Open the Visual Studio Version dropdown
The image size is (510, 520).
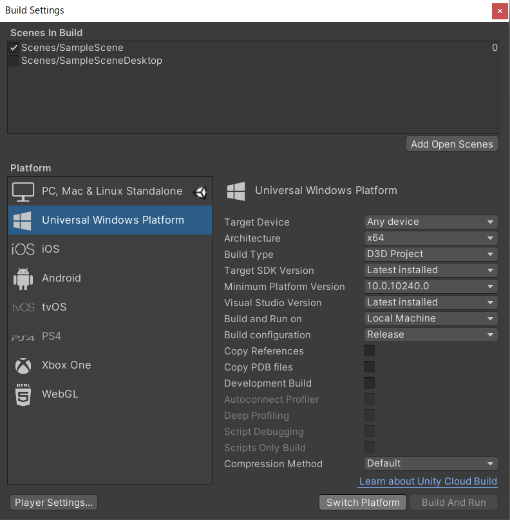(x=431, y=302)
